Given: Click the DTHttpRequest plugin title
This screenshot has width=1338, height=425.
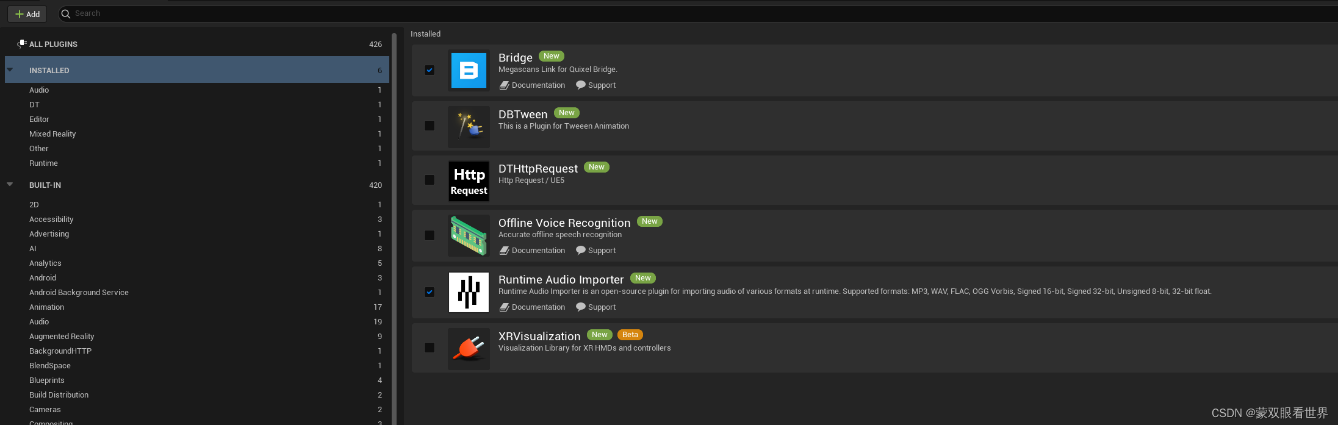Looking at the screenshot, I should click(538, 168).
